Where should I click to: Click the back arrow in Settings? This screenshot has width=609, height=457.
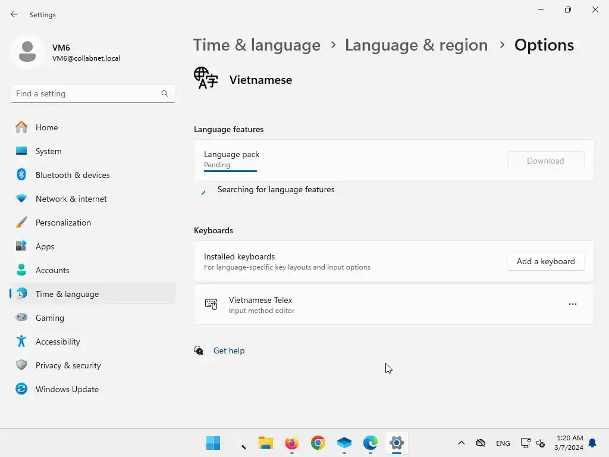tap(14, 14)
